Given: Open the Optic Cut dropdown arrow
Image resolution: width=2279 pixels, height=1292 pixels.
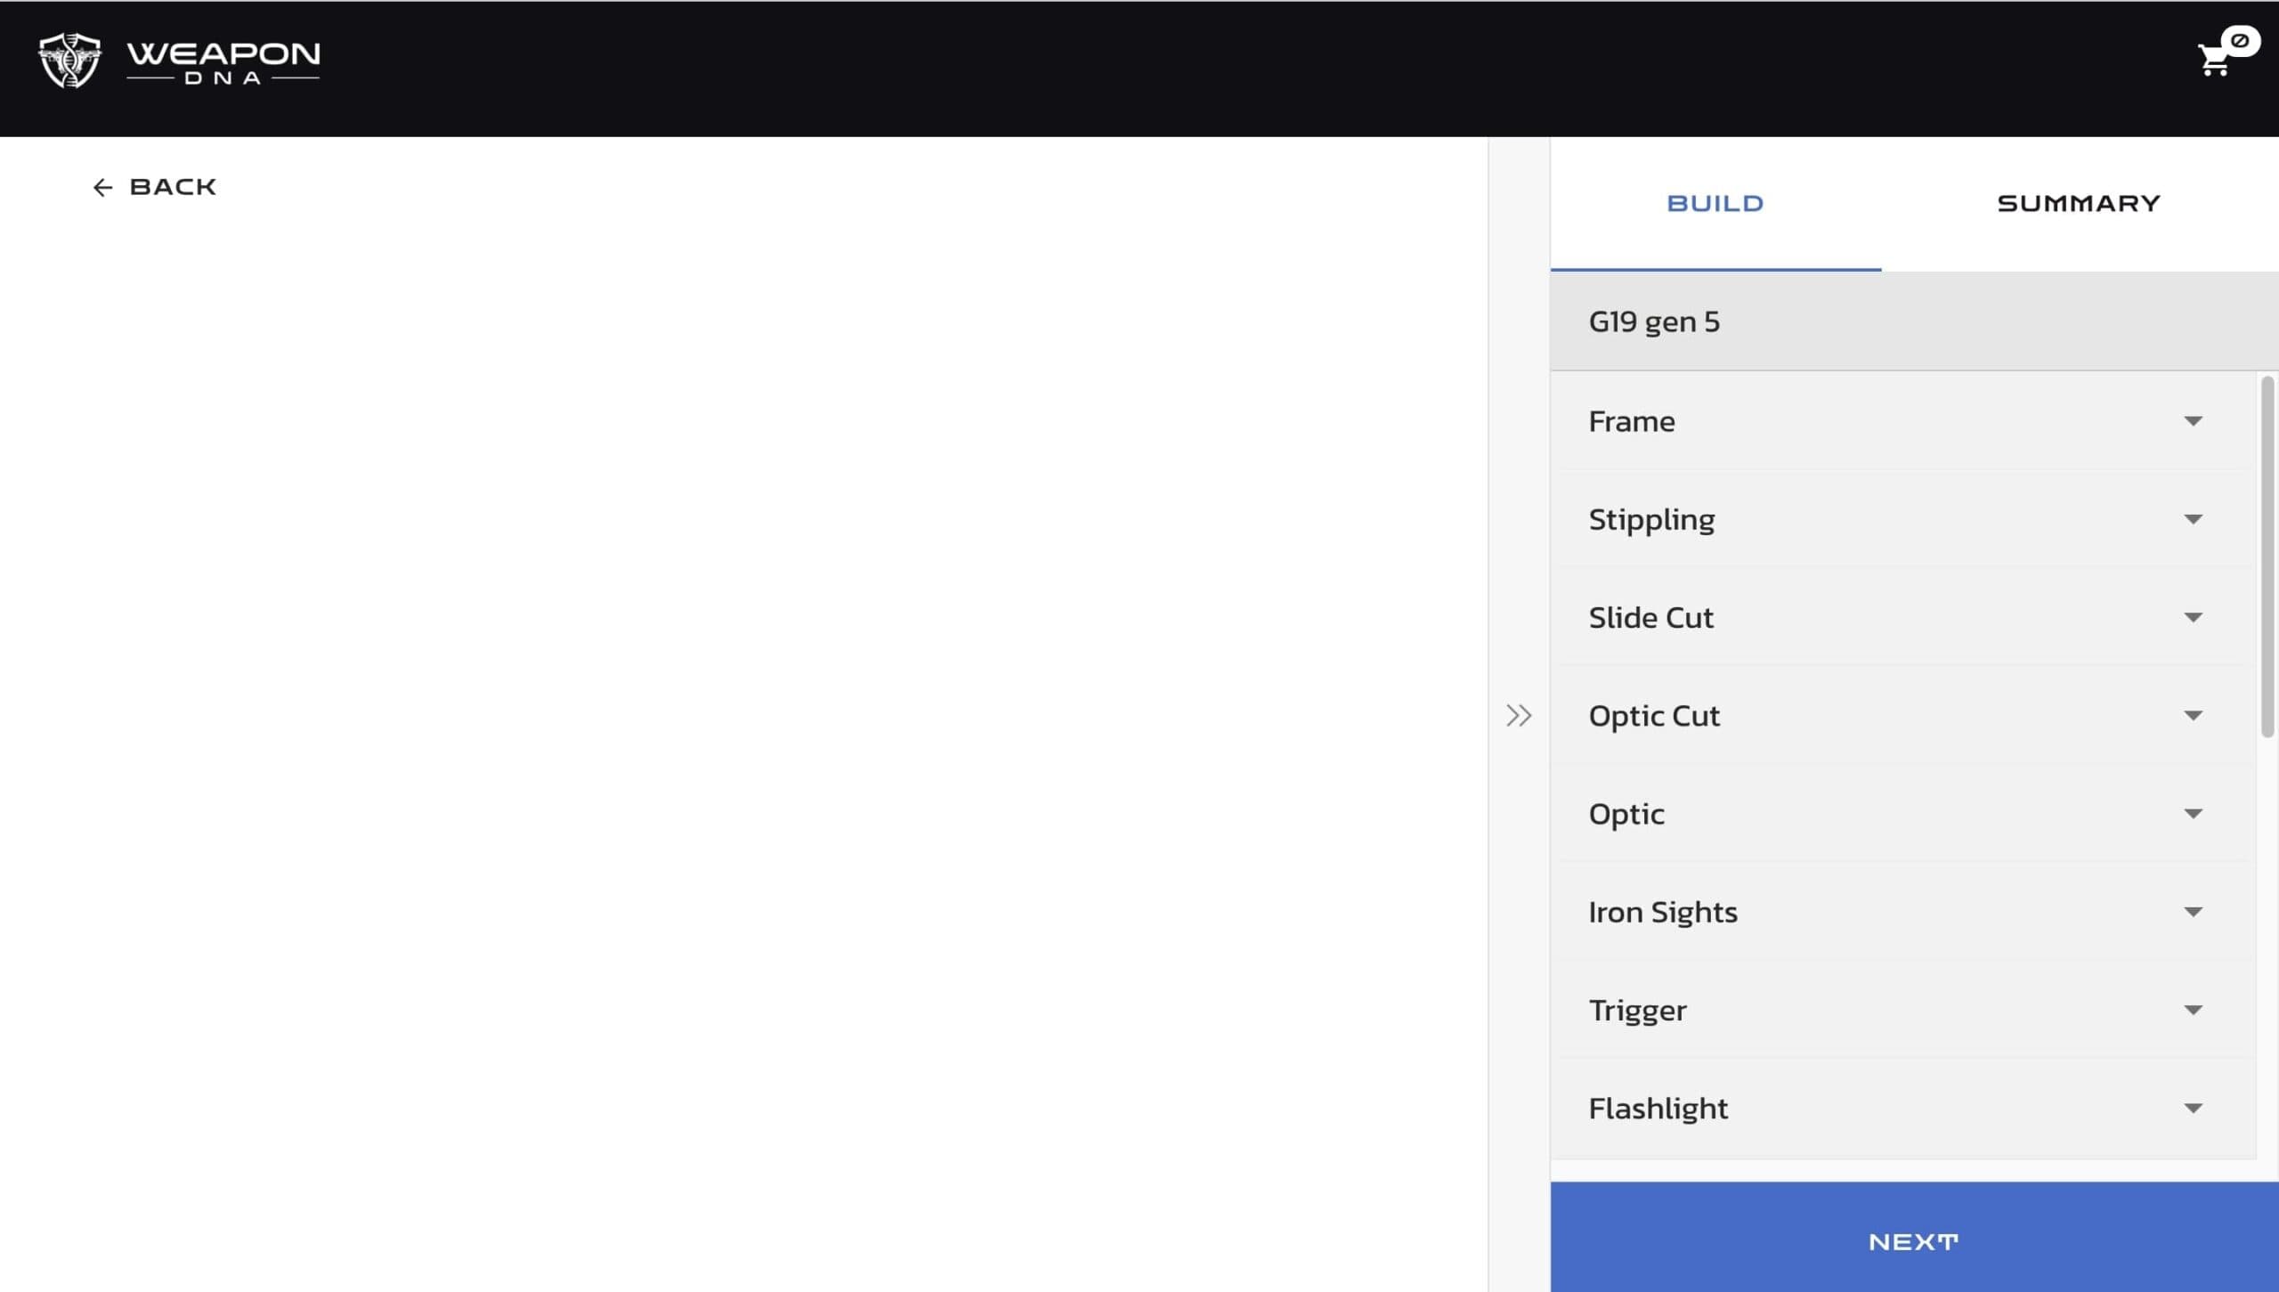Looking at the screenshot, I should (x=2193, y=715).
